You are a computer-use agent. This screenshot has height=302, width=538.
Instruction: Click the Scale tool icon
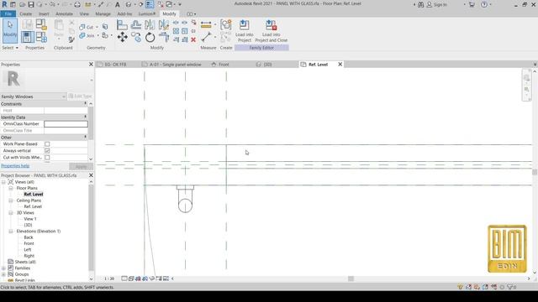[185, 31]
